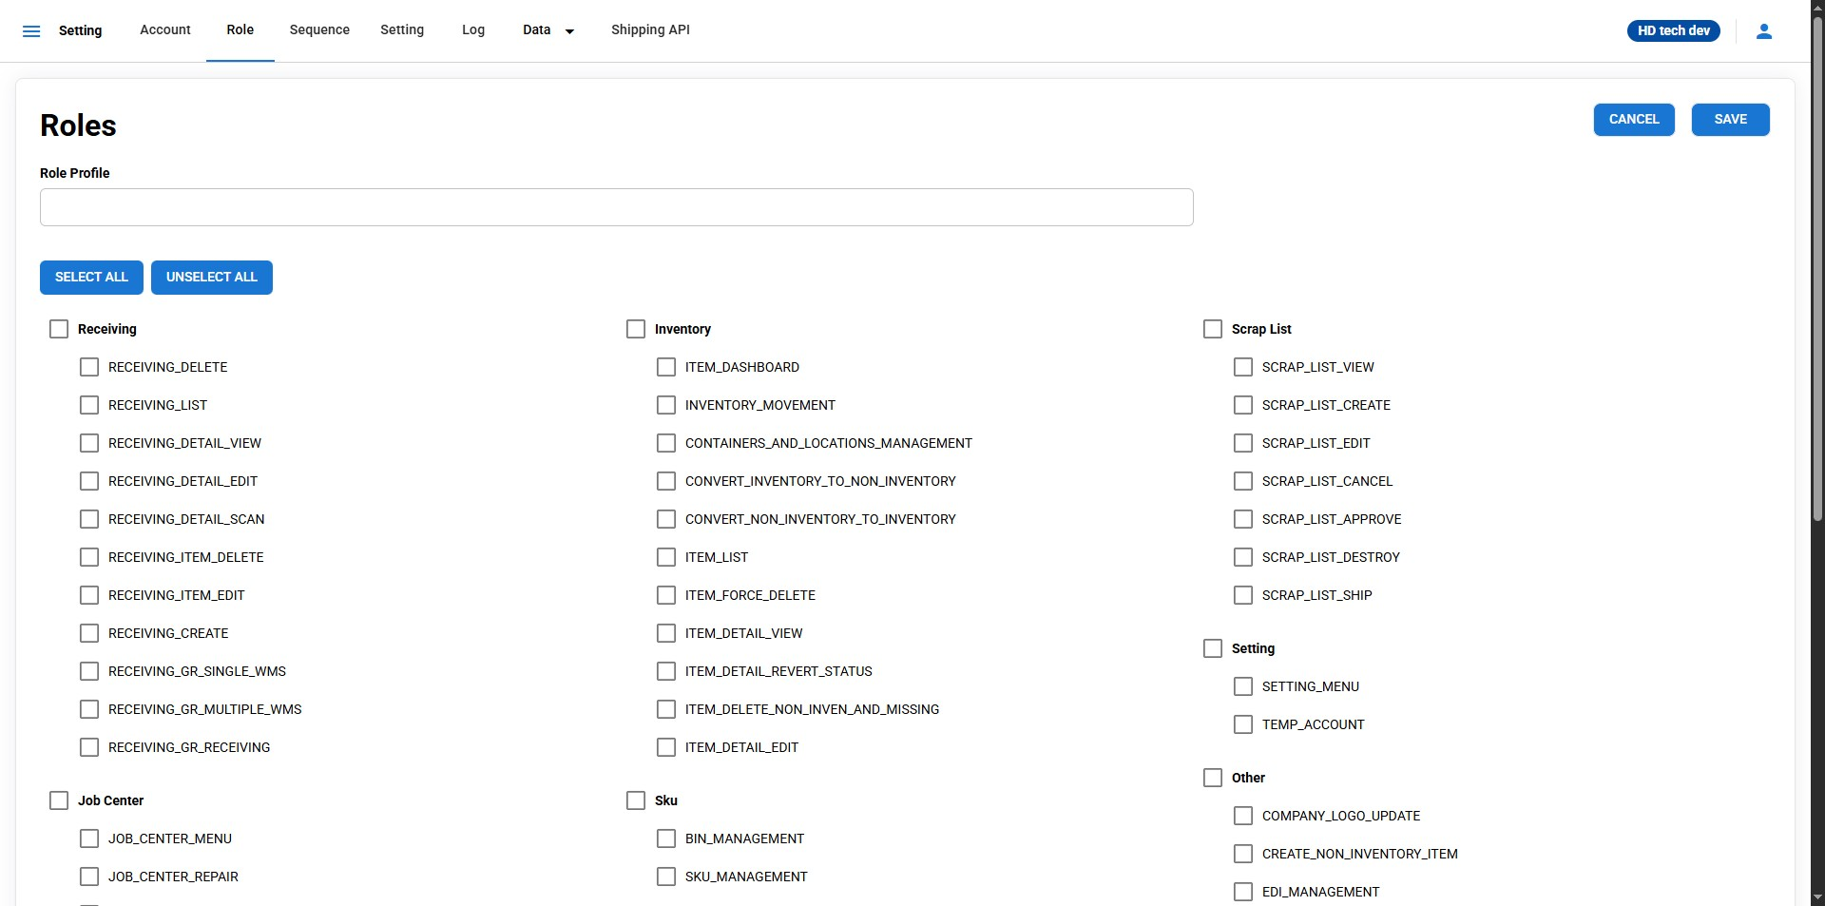Click the HD tech dev badge
The width and height of the screenshot is (1825, 906).
click(x=1673, y=31)
